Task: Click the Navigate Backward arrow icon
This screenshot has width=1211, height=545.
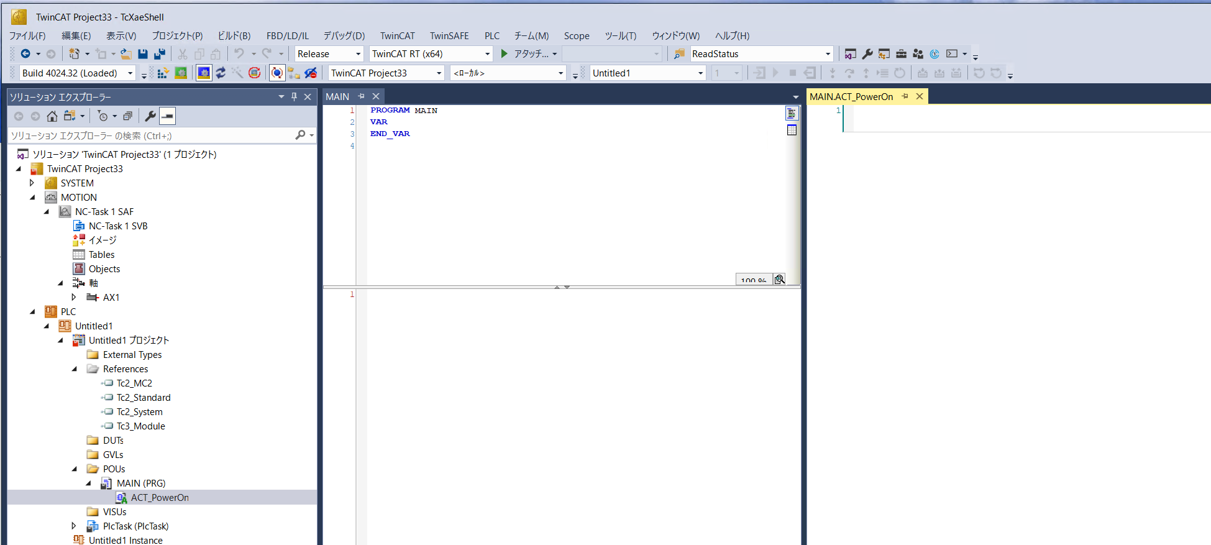Action: point(25,54)
